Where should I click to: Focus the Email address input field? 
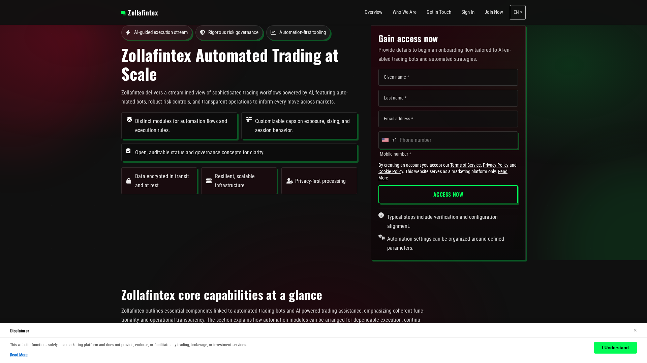(448, 119)
